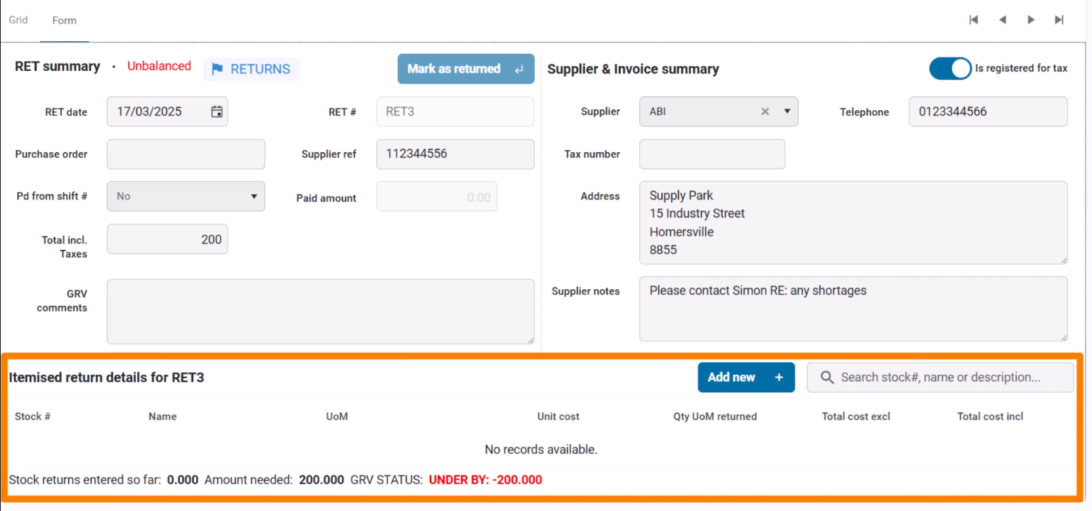Sort by Unit cost column header
The height and width of the screenshot is (511, 1092).
[x=558, y=417]
